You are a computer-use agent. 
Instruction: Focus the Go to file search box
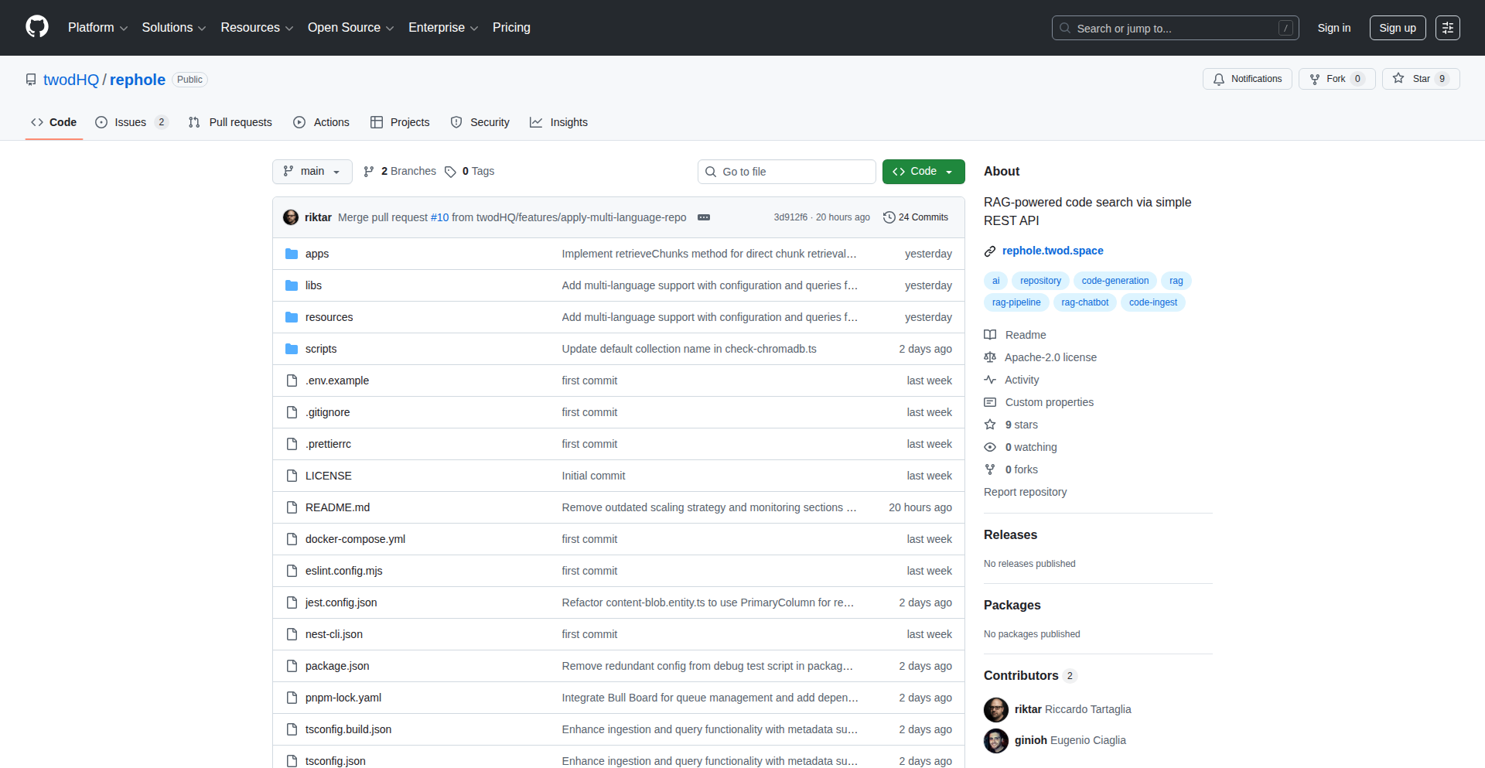[787, 172]
